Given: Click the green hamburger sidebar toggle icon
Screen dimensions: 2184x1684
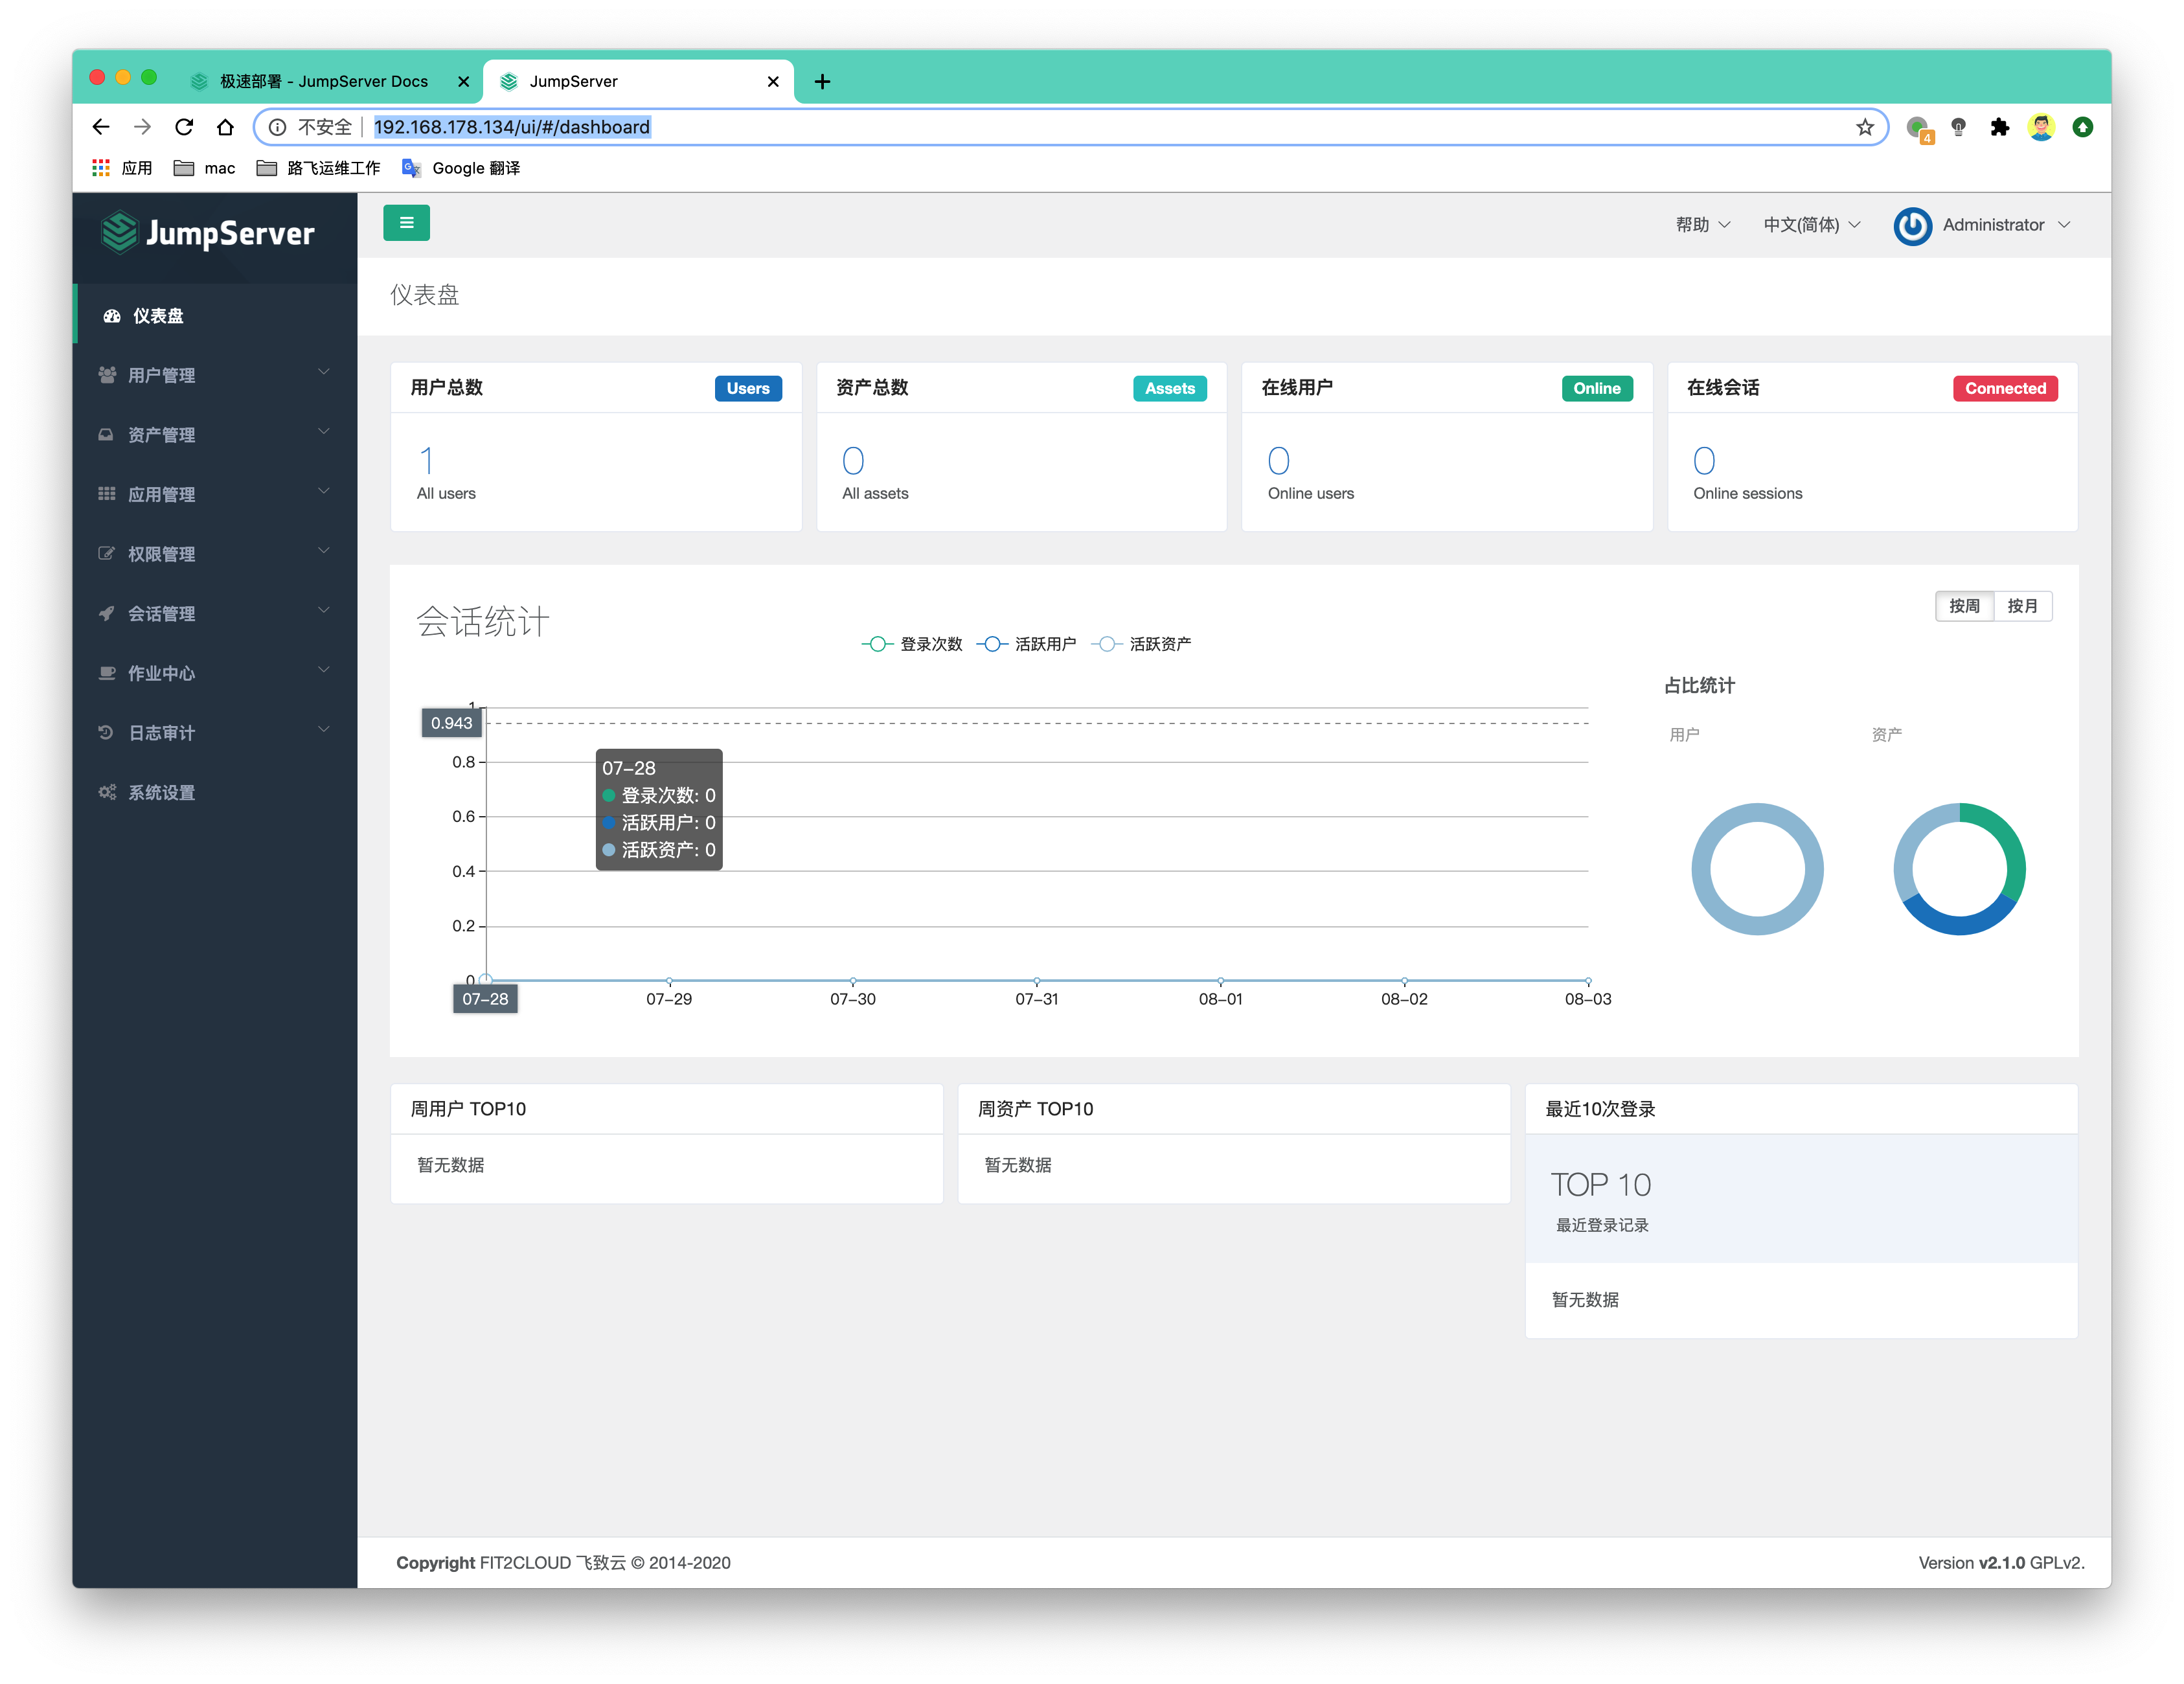Looking at the screenshot, I should coord(406,223).
